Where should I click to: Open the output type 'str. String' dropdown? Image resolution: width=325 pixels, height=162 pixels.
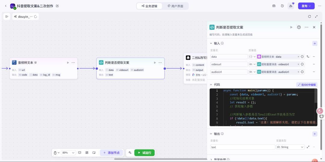click(x=290, y=147)
